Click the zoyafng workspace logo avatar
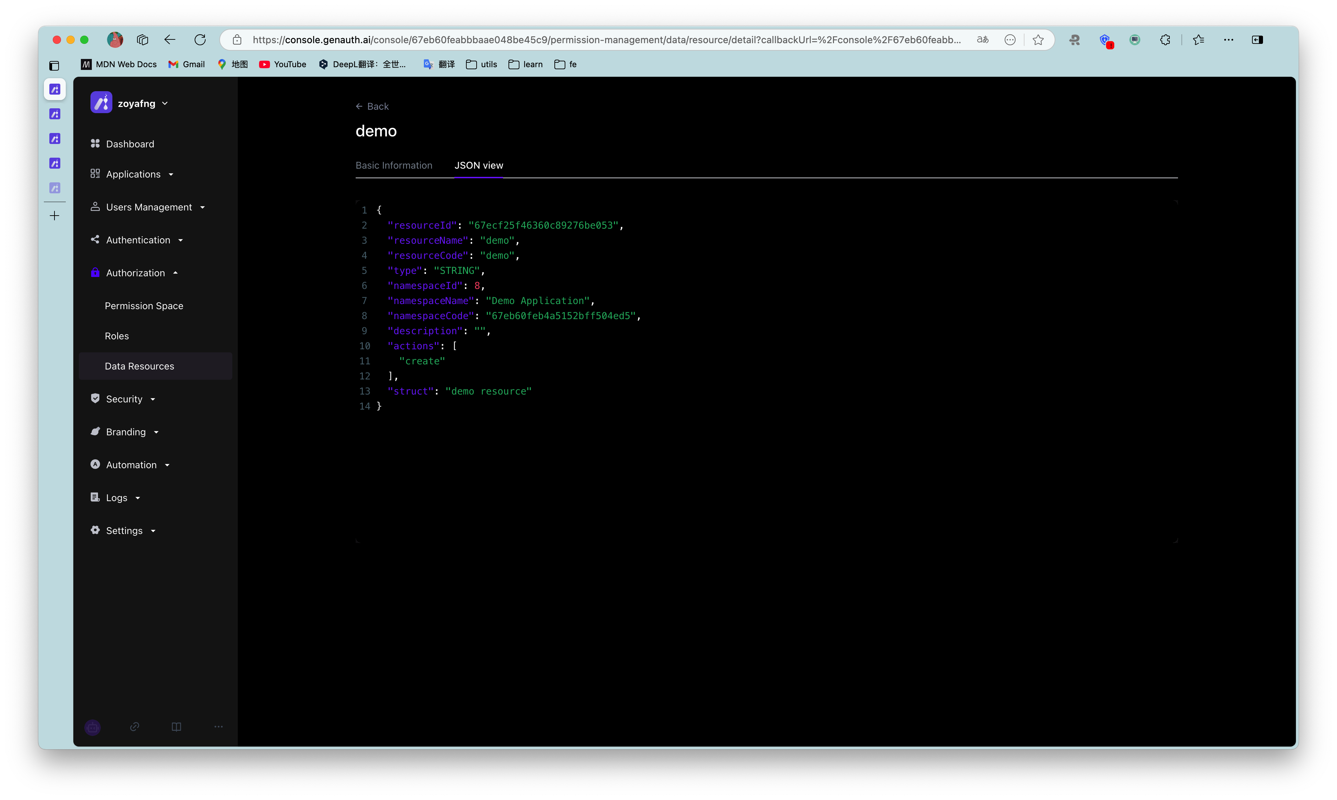Screen dimensions: 1337x800 tap(101, 102)
